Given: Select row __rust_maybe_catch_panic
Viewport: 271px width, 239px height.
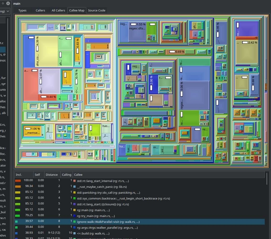Looking at the screenshot, I should [x=140, y=187].
